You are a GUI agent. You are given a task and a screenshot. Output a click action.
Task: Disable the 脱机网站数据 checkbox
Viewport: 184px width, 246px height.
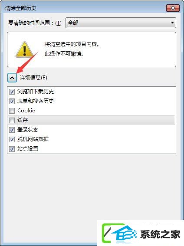[x=12, y=139]
